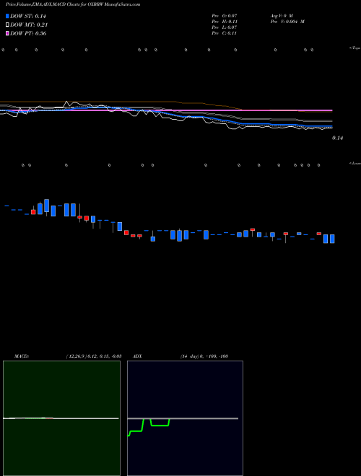
Task: Click inside the dark blue ADX chart panel
Action: [185, 418]
